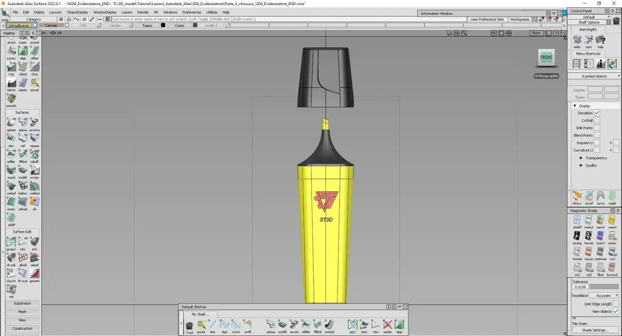Adjust the Tolerance slider
622x336 pixels.
(604, 286)
